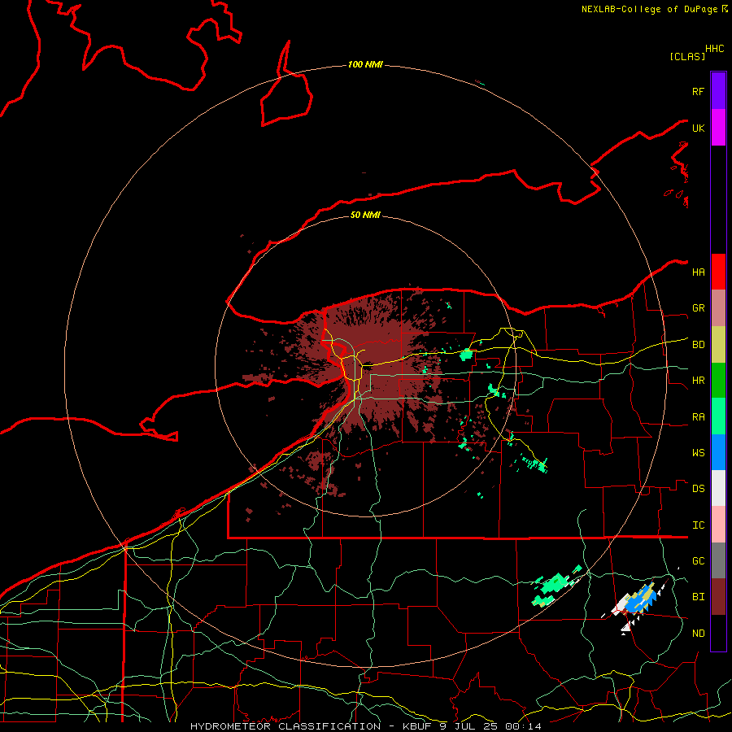Image resolution: width=732 pixels, height=732 pixels.
Task: Click the RA legend label
Action: click(698, 416)
